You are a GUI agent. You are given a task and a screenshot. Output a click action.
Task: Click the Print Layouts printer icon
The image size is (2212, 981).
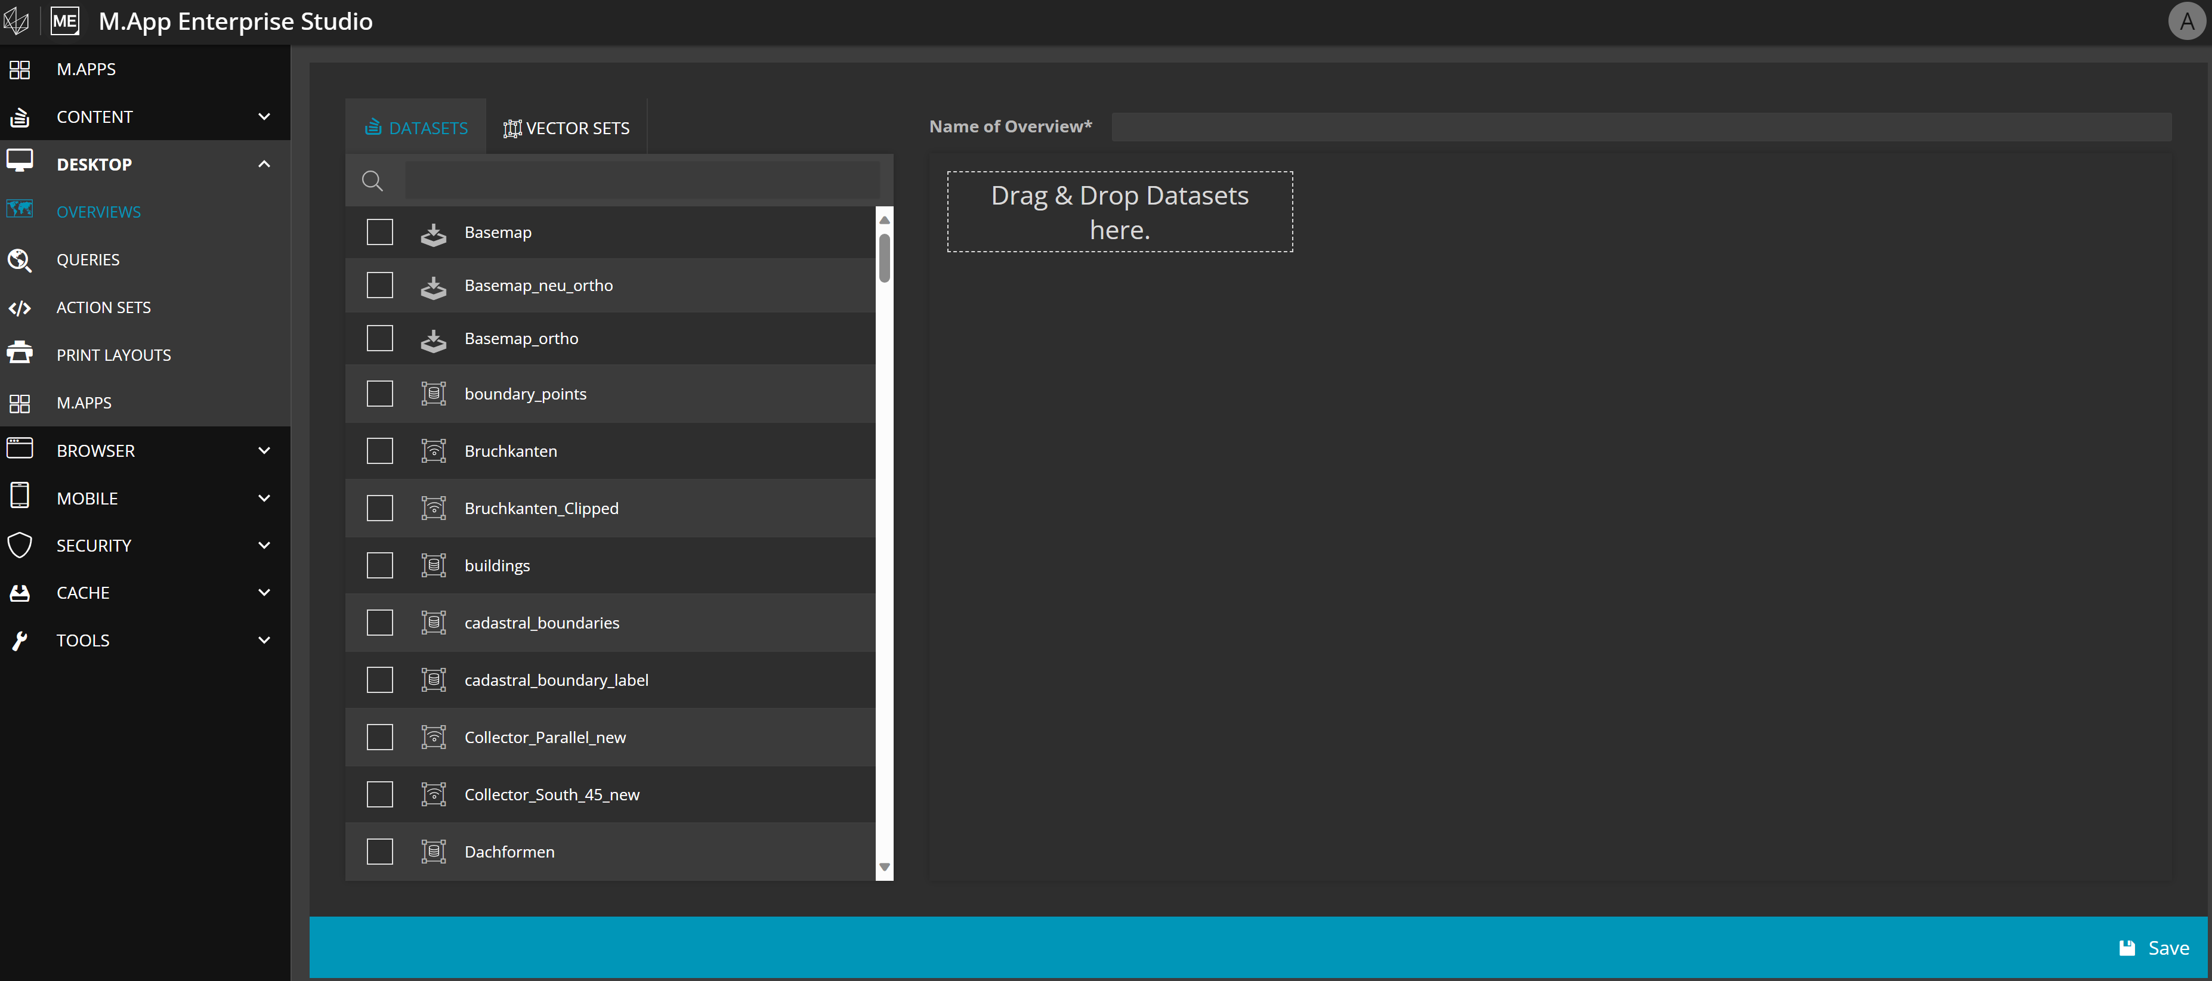coord(20,354)
